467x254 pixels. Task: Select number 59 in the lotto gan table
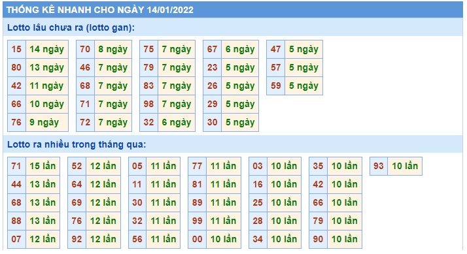pyautogui.click(x=276, y=86)
